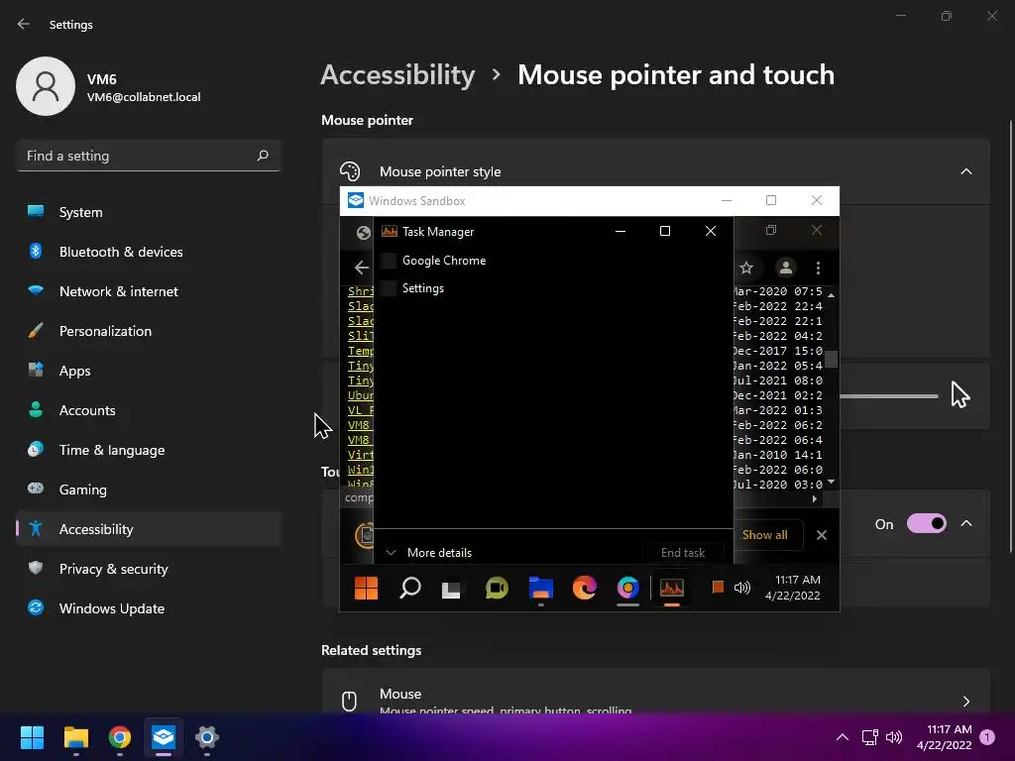Open the VM6 user account profile
Viewport: 1015px width, 761px height.
109,87
